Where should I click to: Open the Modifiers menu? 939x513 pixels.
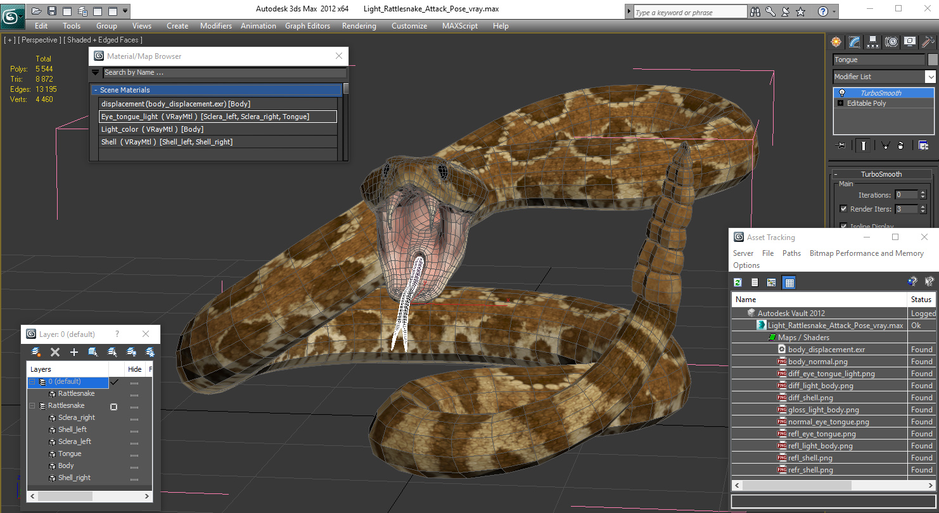point(216,26)
